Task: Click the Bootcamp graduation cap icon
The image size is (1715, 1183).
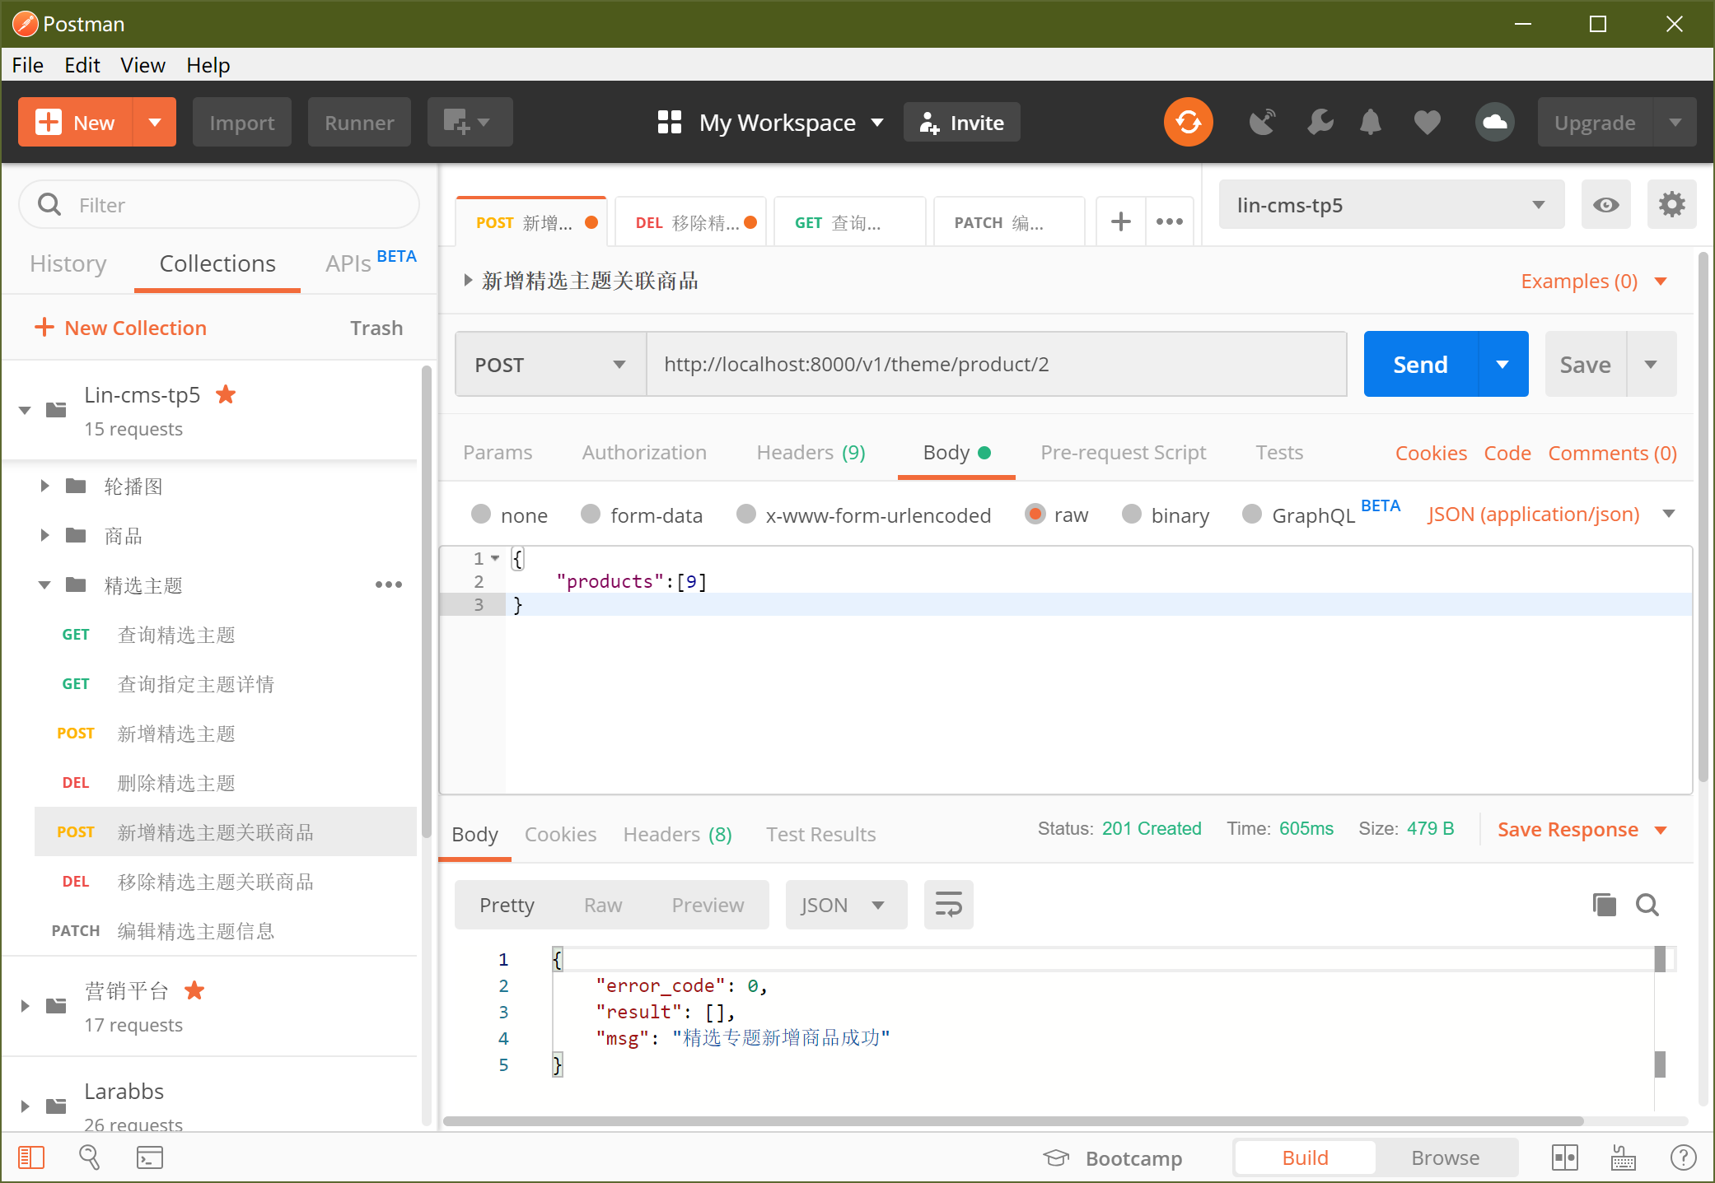Action: point(1056,1157)
